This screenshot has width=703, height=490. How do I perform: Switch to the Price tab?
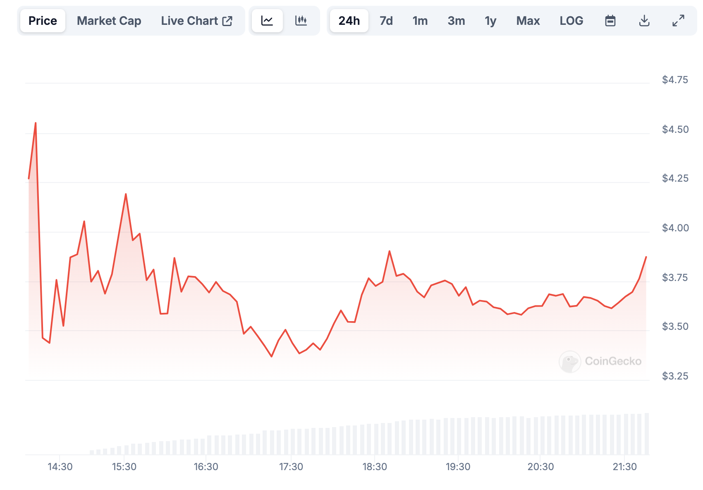pyautogui.click(x=43, y=21)
